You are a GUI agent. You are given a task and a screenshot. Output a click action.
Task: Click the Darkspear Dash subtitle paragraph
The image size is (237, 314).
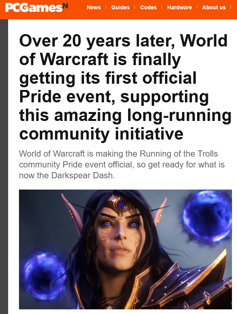tap(122, 165)
